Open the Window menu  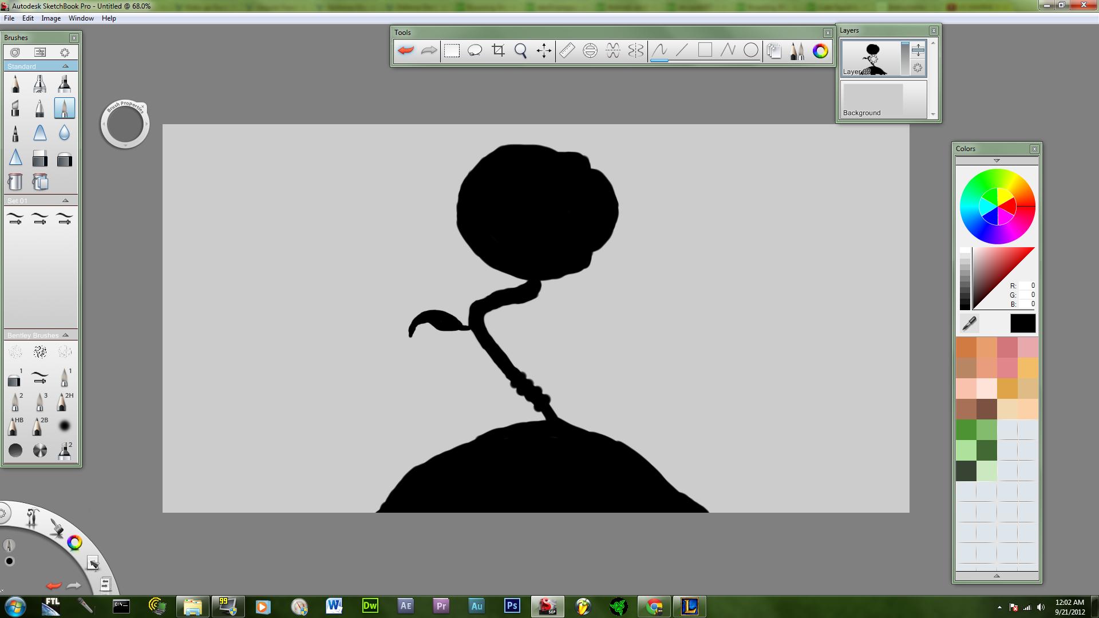click(81, 18)
